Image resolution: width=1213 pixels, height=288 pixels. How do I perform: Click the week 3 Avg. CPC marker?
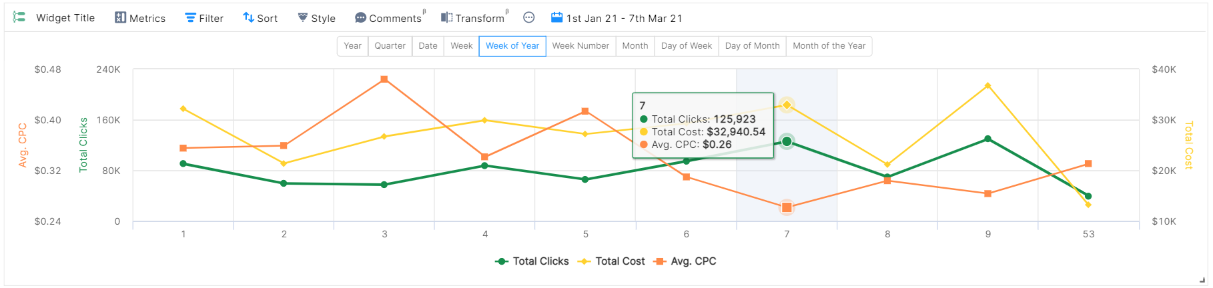coord(384,79)
